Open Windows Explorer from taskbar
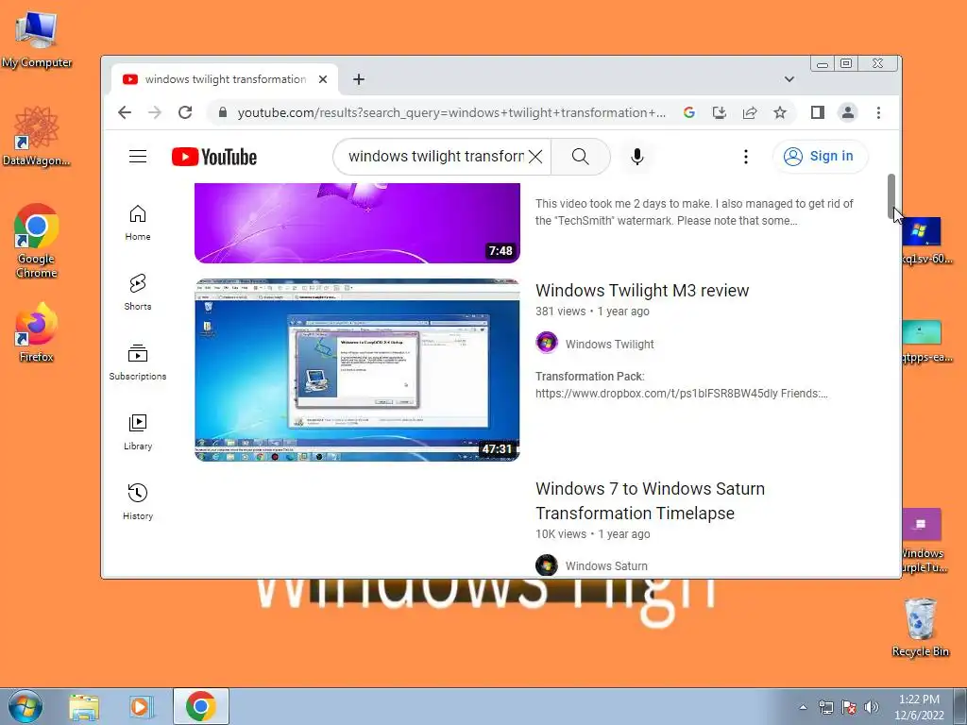The height and width of the screenshot is (725, 967). [84, 706]
